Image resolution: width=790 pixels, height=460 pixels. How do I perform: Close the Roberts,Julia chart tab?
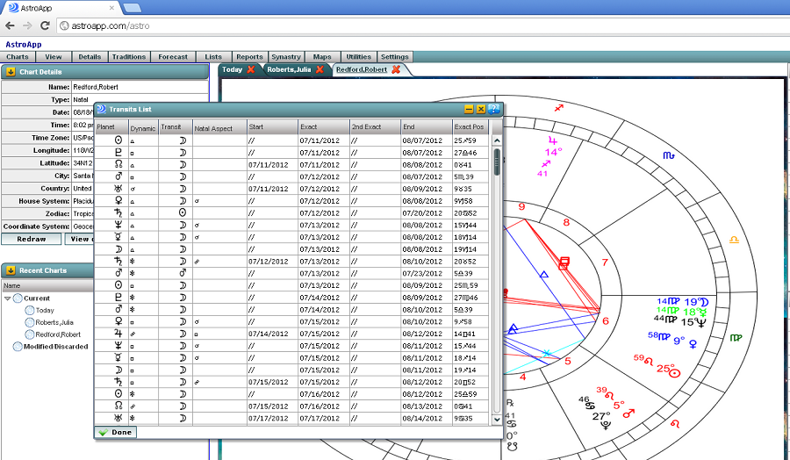(x=320, y=70)
